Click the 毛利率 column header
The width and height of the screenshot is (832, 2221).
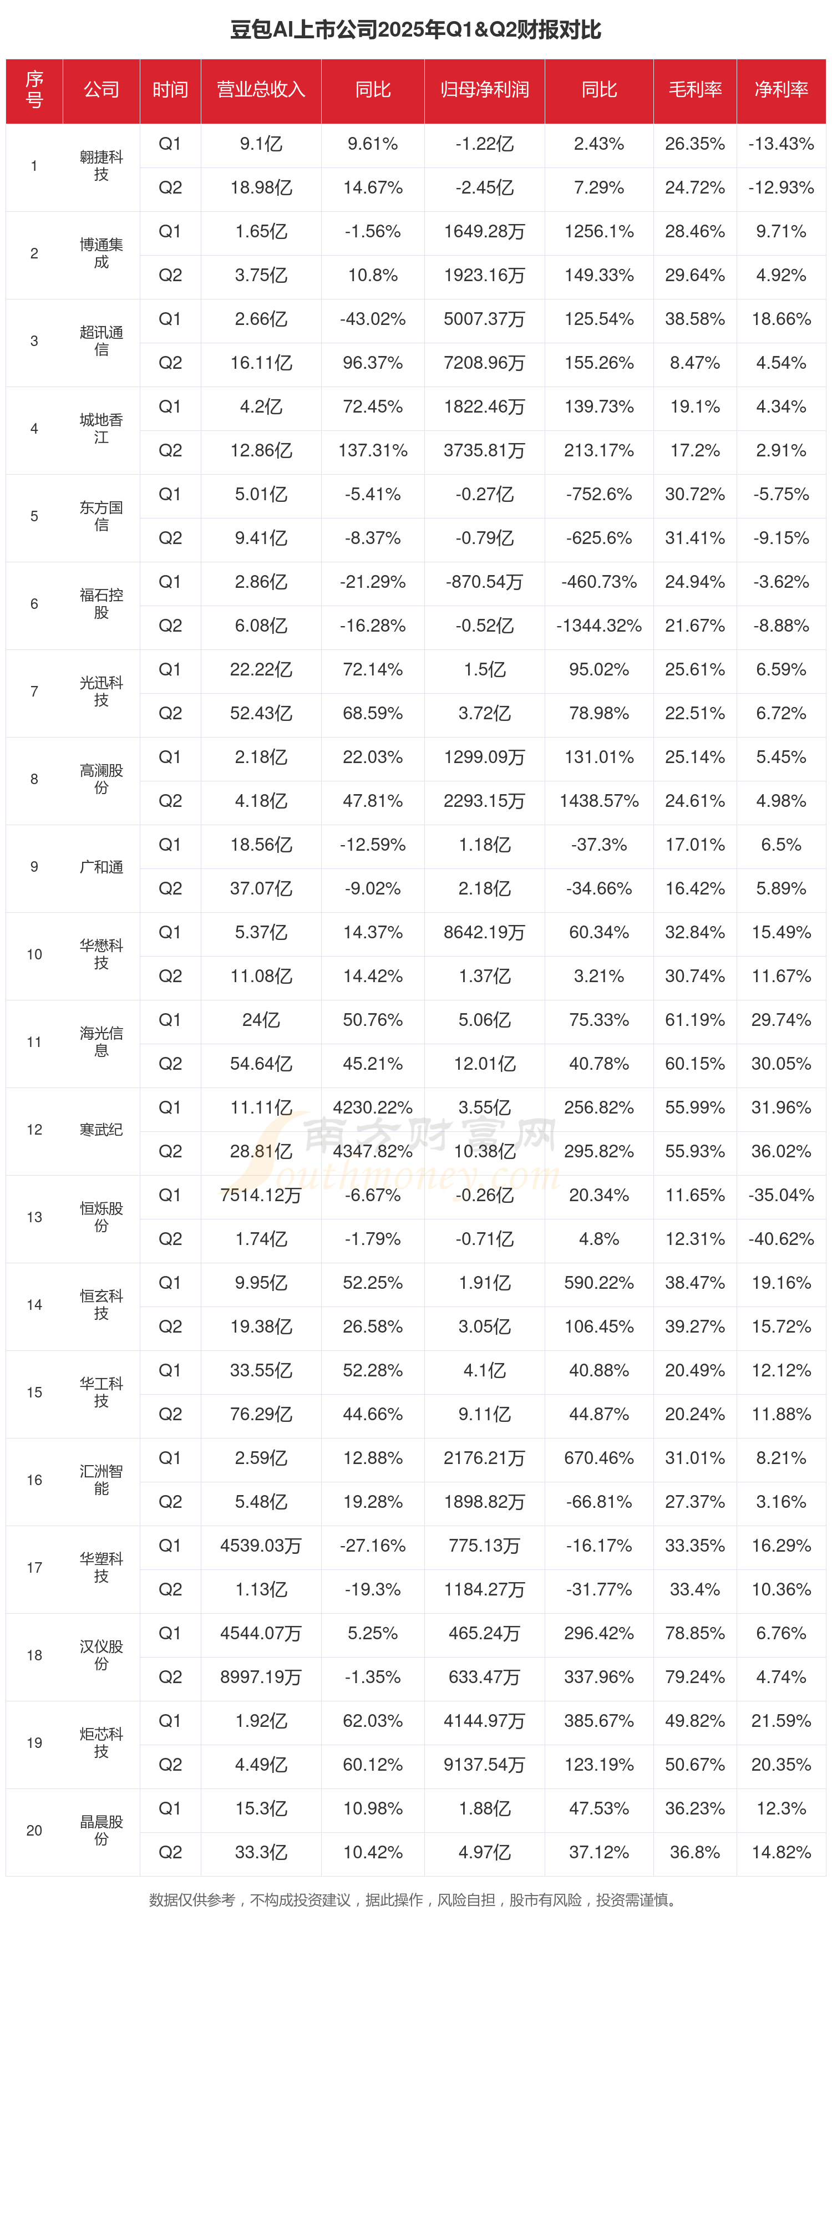click(694, 90)
